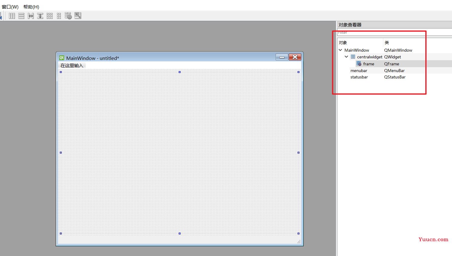Apply the form layout tool
This screenshot has height=256, width=452.
click(59, 16)
